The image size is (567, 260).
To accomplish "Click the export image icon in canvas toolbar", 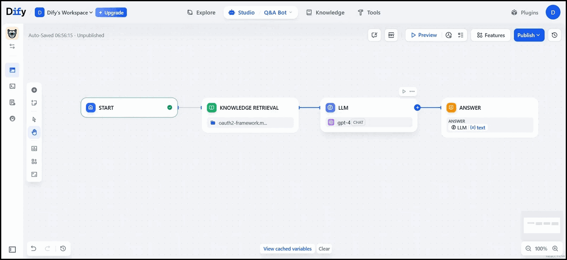I will tap(34, 149).
